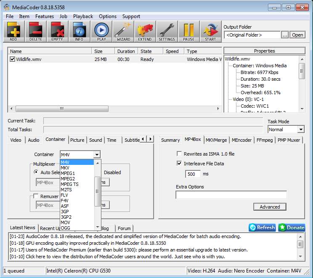Click the START transcoding icon
313x278 pixels.
[210, 32]
